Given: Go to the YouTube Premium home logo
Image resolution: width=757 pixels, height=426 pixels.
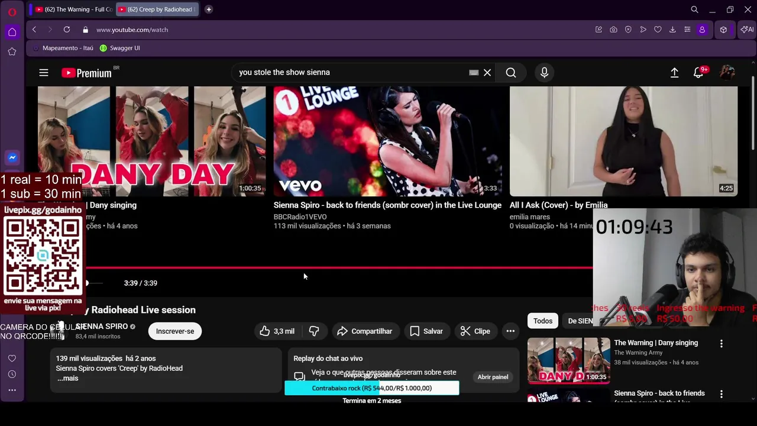Looking at the screenshot, I should click(x=86, y=73).
